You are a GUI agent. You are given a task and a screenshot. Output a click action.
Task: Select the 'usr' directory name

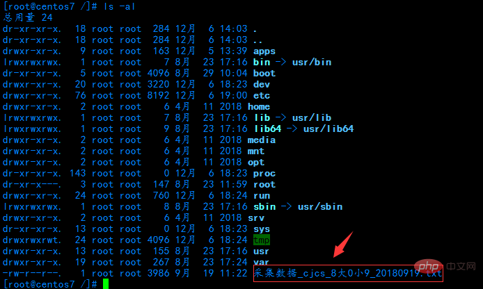click(x=261, y=251)
